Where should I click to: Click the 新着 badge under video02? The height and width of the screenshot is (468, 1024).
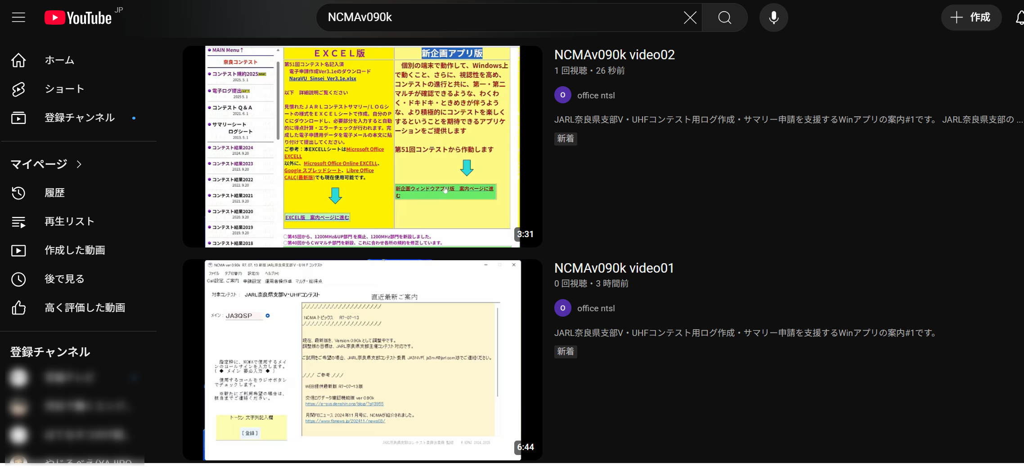click(x=566, y=138)
